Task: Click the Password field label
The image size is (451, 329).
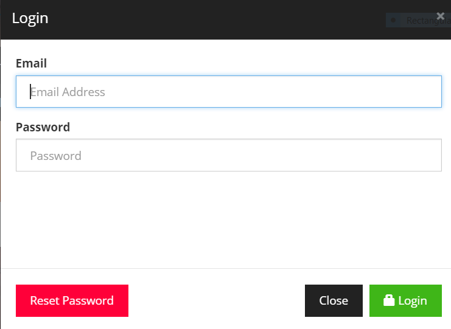Action: [43, 127]
